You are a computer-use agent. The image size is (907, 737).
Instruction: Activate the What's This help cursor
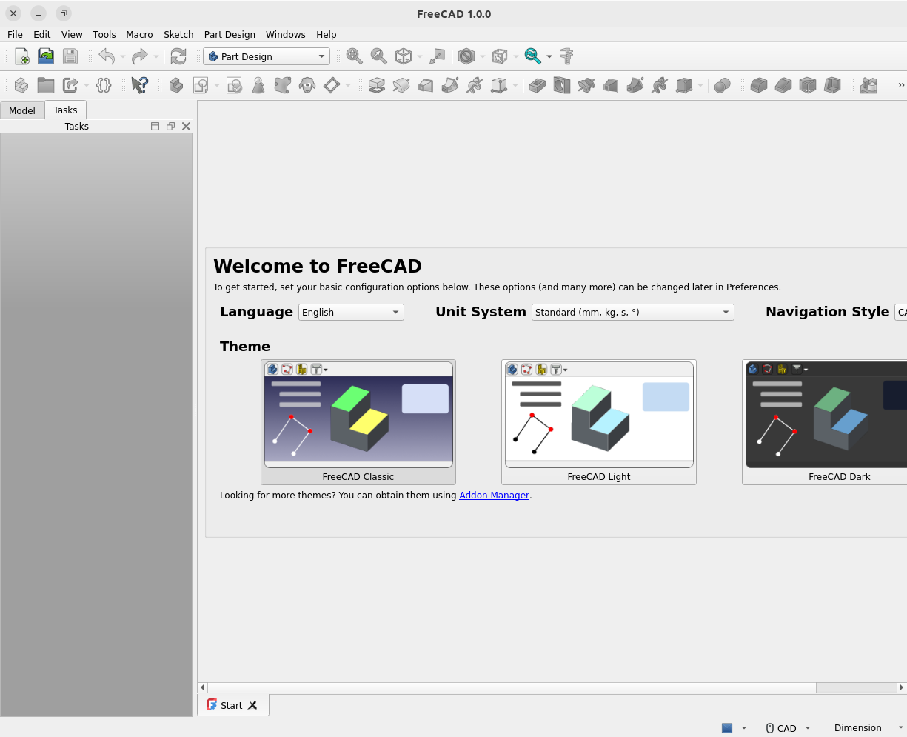(139, 85)
